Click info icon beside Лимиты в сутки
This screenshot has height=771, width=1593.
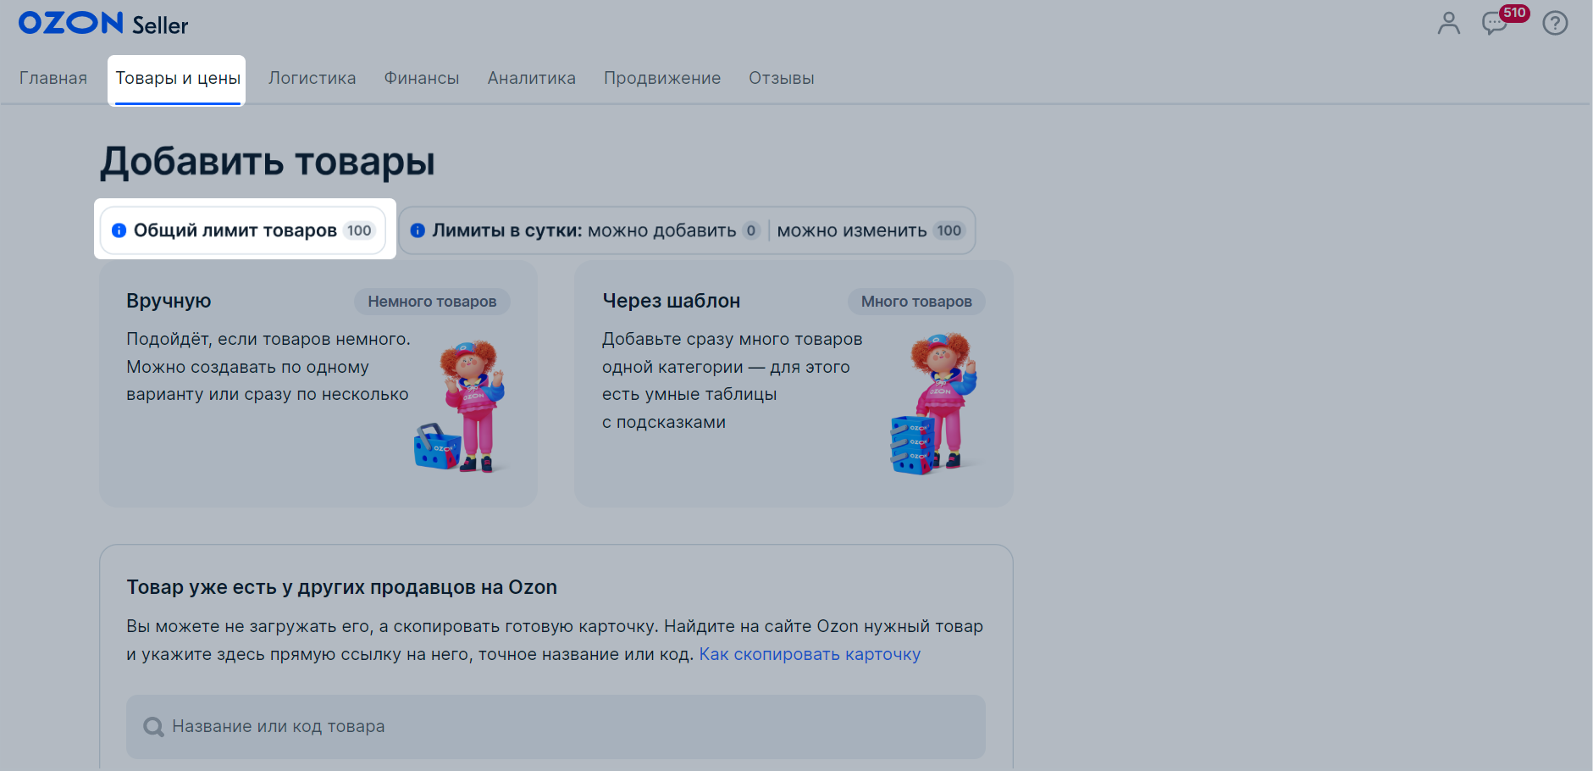point(418,230)
